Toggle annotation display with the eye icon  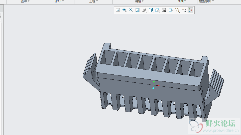tap(184, 10)
